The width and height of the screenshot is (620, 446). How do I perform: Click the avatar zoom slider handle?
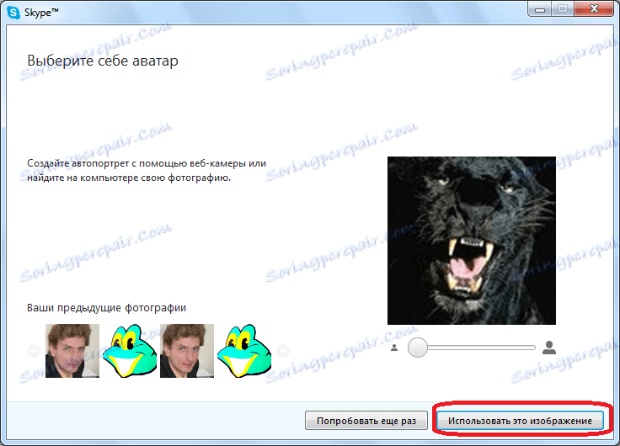click(418, 348)
